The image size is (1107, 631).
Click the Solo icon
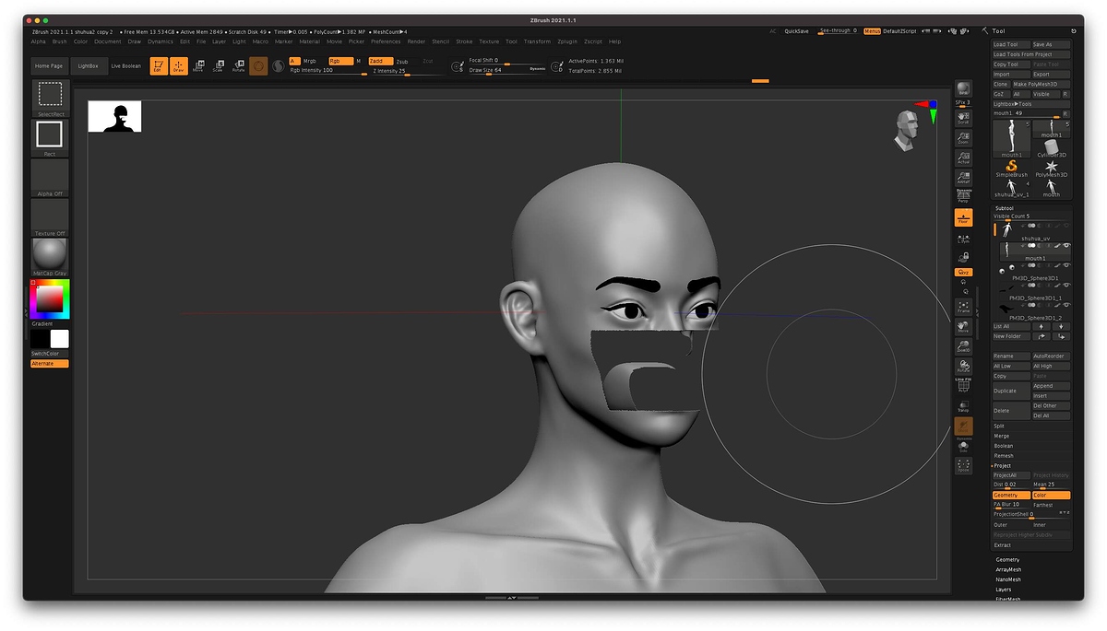coord(963,447)
